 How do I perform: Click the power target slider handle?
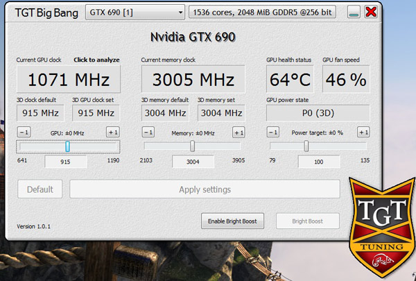[x=306, y=146]
